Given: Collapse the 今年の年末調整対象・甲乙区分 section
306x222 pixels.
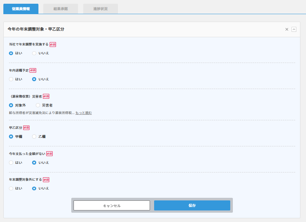Looking at the screenshot, I should pyautogui.click(x=294, y=29).
